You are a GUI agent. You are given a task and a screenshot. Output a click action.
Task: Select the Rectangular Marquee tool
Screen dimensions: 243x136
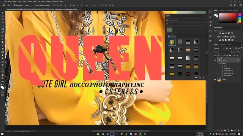pyautogui.click(x=3, y=16)
